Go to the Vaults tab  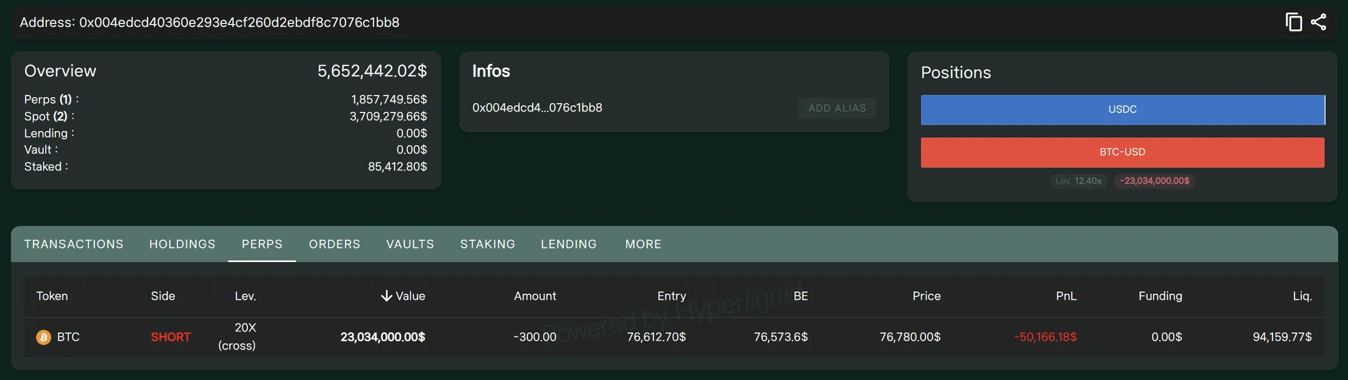point(410,244)
